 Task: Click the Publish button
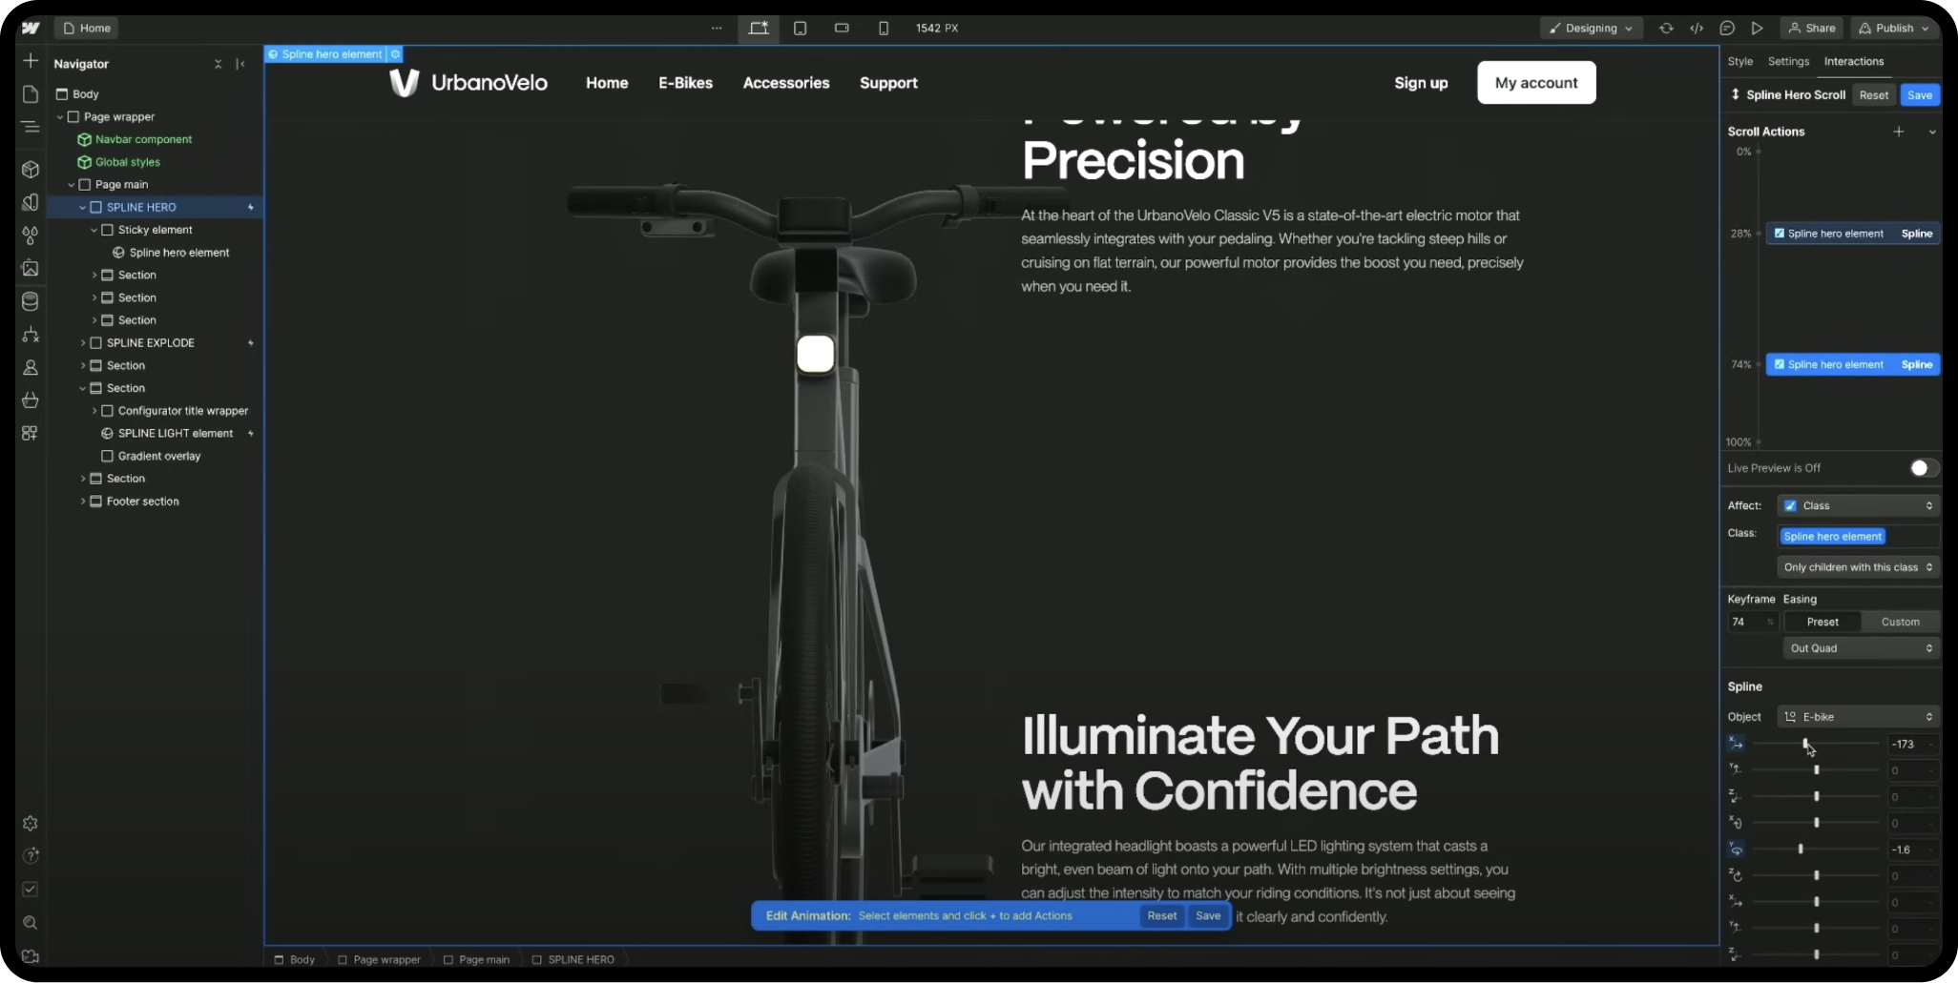[x=1896, y=29]
